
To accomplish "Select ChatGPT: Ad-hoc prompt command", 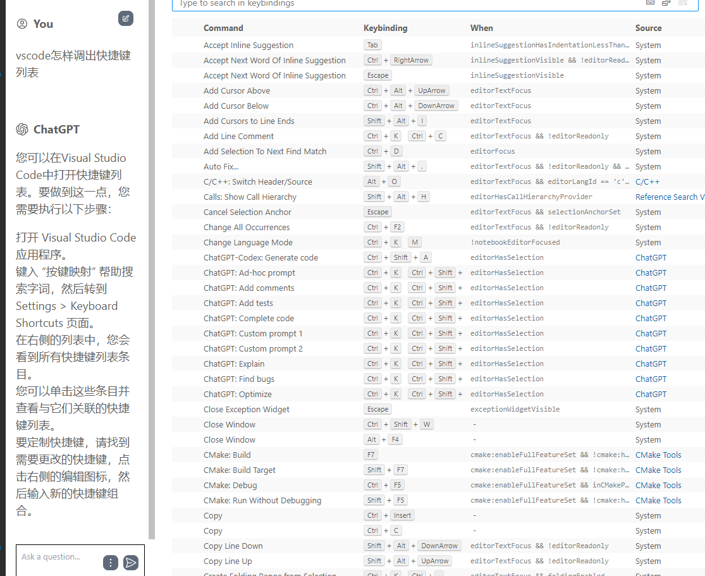I will (249, 273).
